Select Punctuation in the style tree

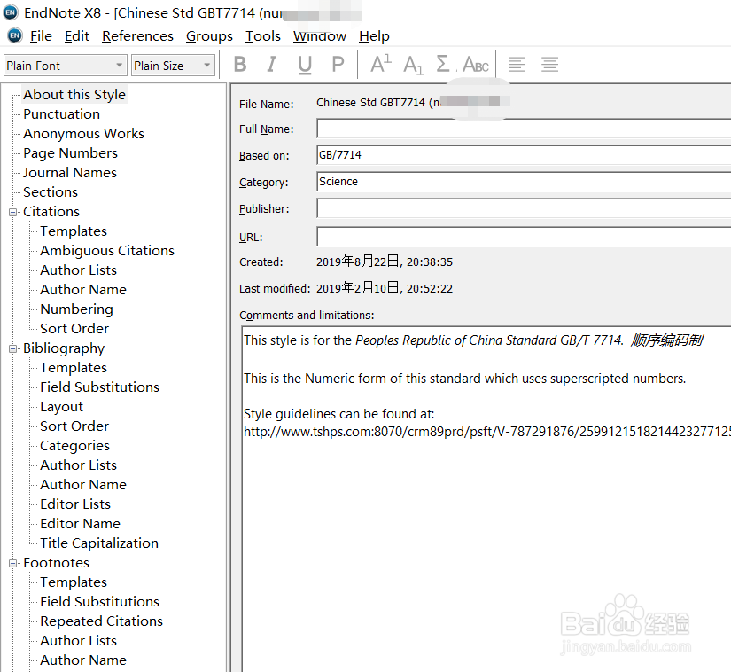point(61,114)
